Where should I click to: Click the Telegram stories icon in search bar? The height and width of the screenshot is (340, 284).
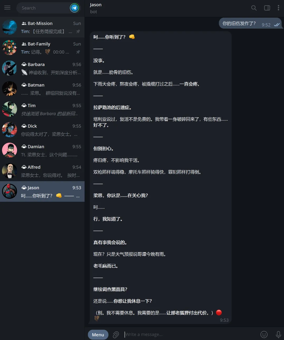click(74, 8)
